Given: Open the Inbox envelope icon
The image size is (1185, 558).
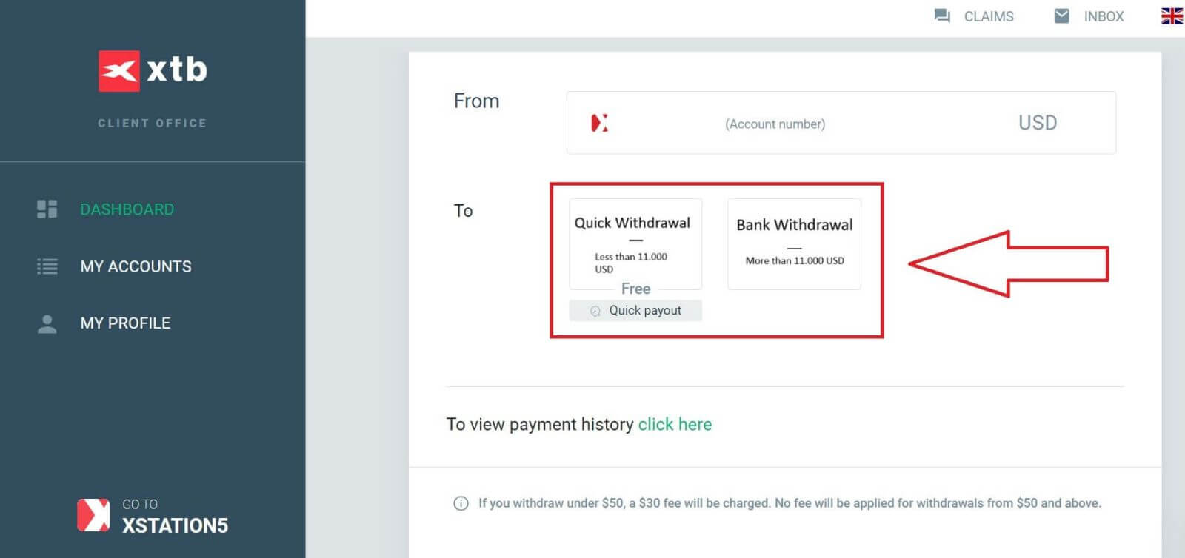Looking at the screenshot, I should 1062,15.
